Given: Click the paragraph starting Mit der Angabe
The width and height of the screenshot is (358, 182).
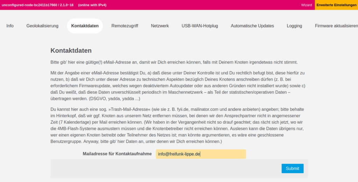Looking at the screenshot, I should coord(178,86).
